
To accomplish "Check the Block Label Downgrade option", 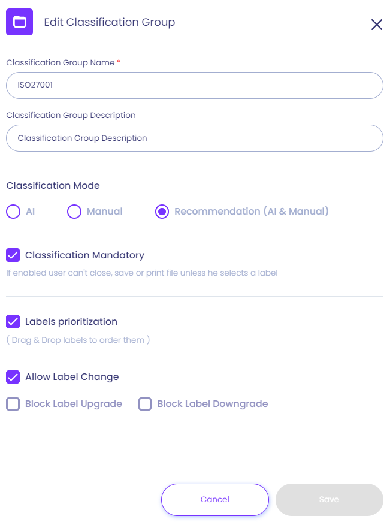I will [x=145, y=404].
